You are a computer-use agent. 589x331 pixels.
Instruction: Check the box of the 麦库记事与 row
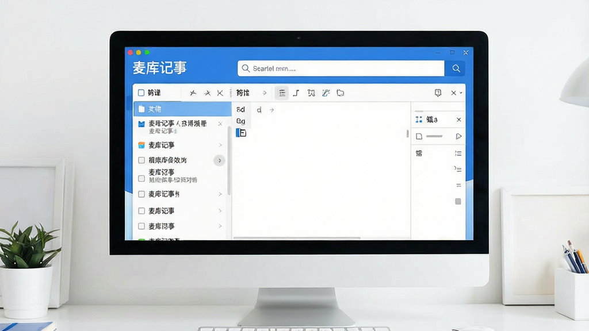pos(141,194)
